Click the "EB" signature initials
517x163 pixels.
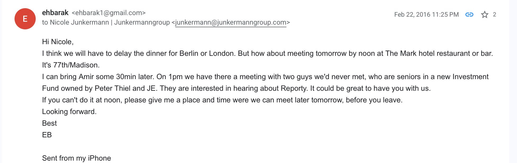(47, 135)
